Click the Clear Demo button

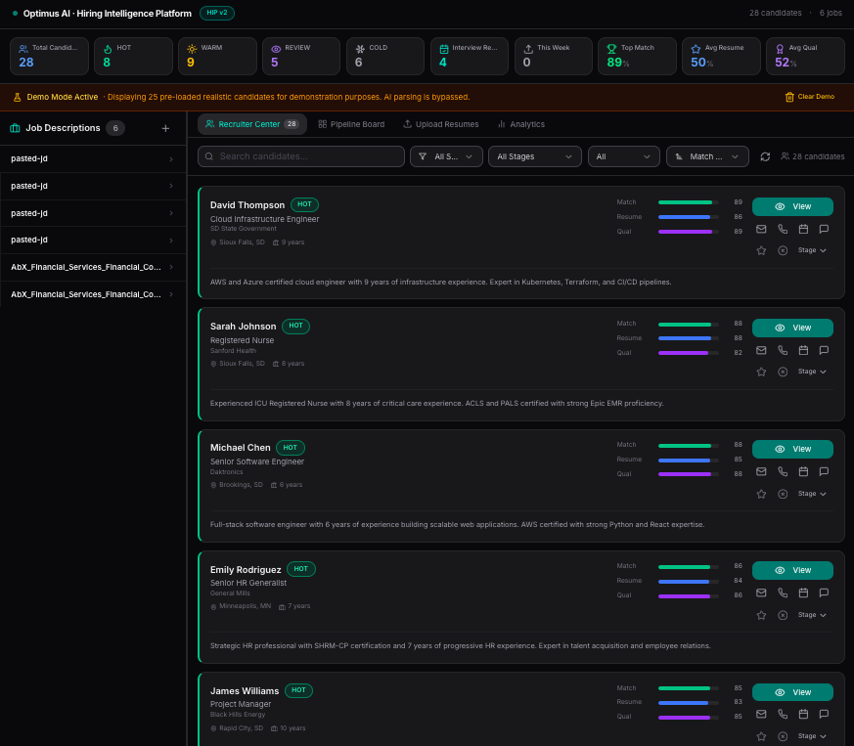810,97
